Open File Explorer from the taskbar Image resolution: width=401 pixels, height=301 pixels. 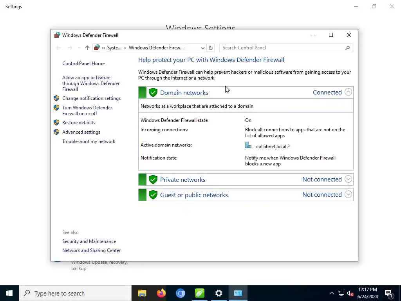click(142, 293)
